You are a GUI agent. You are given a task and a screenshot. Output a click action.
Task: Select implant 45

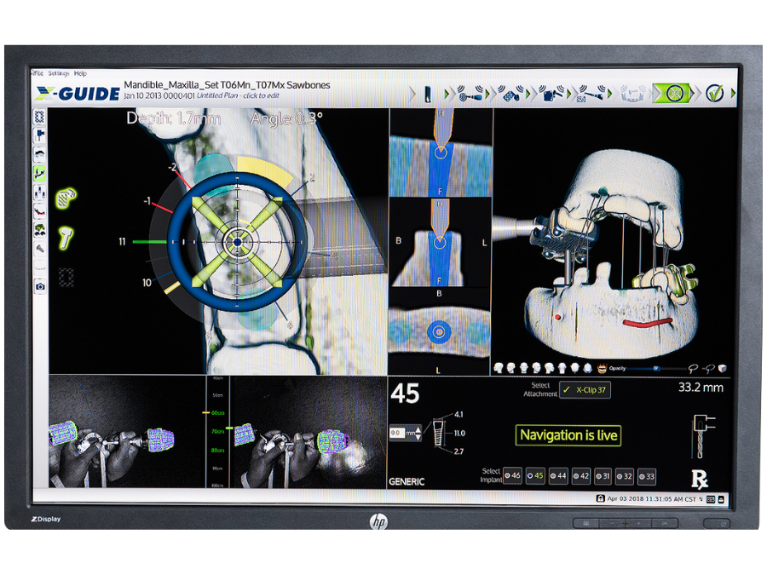point(535,475)
